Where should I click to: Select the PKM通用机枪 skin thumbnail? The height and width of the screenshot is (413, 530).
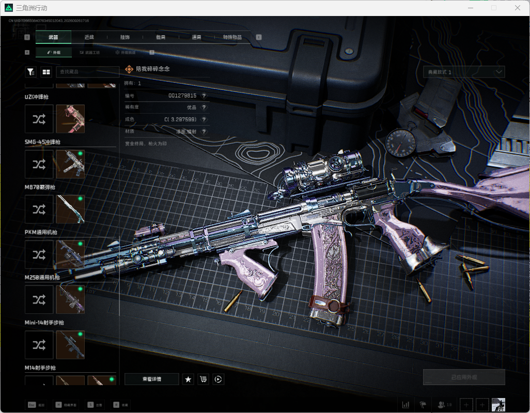pos(70,255)
